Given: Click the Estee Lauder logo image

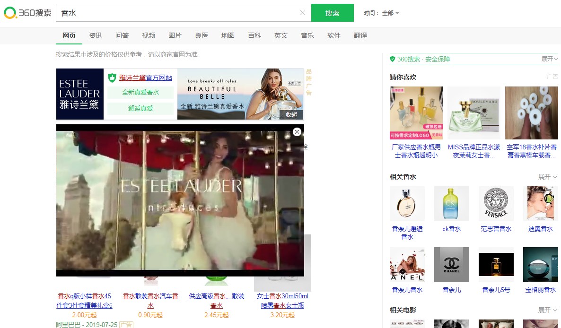Looking at the screenshot, I should tap(80, 94).
